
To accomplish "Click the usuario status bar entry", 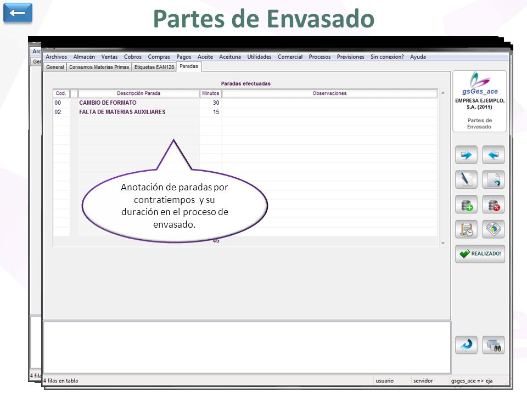I will (384, 381).
